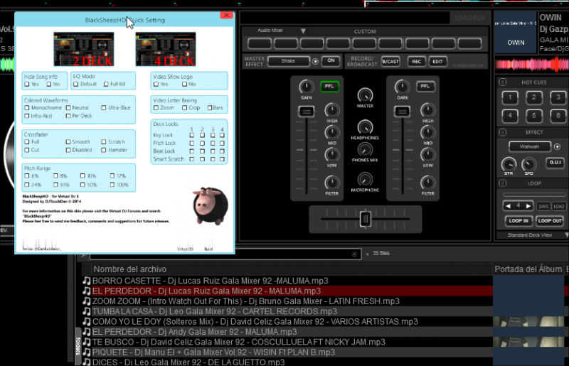Check Ultra-Blue waveforms option

point(104,108)
